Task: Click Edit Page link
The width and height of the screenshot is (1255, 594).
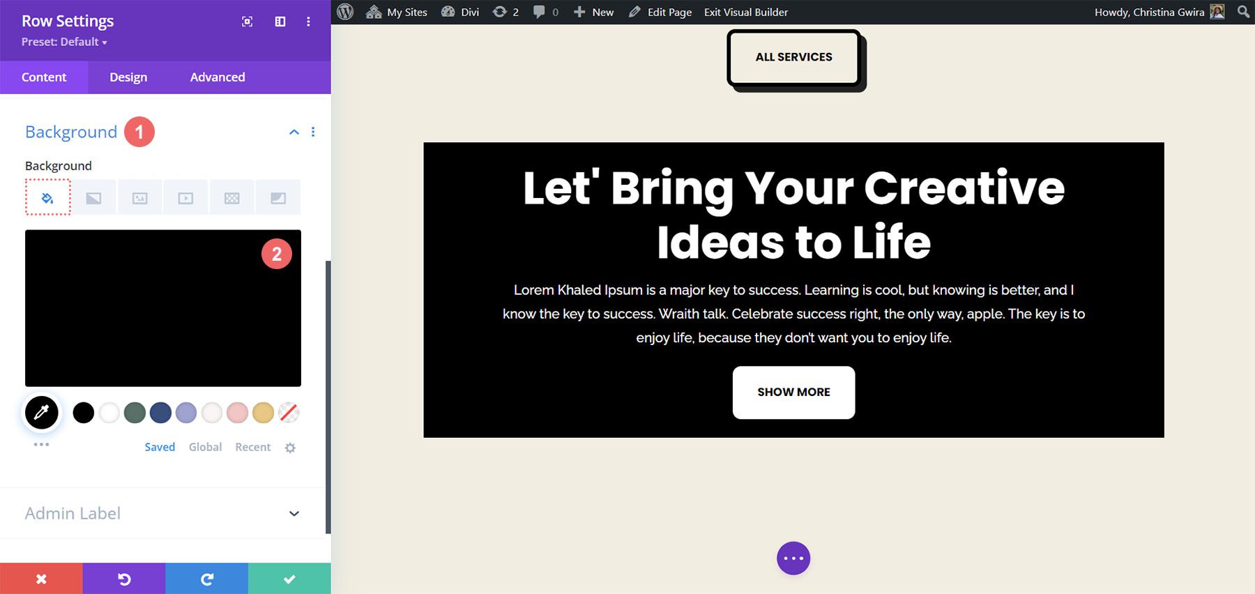Action: (x=660, y=12)
